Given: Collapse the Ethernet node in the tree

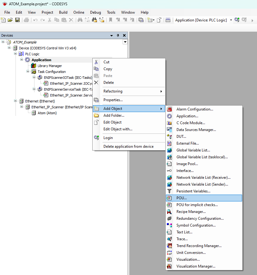Looking at the screenshot, I should click(x=15, y=101).
